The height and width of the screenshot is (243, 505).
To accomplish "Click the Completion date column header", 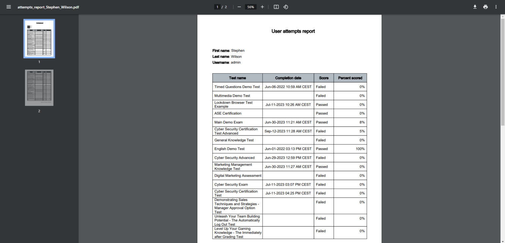I will [288, 78].
